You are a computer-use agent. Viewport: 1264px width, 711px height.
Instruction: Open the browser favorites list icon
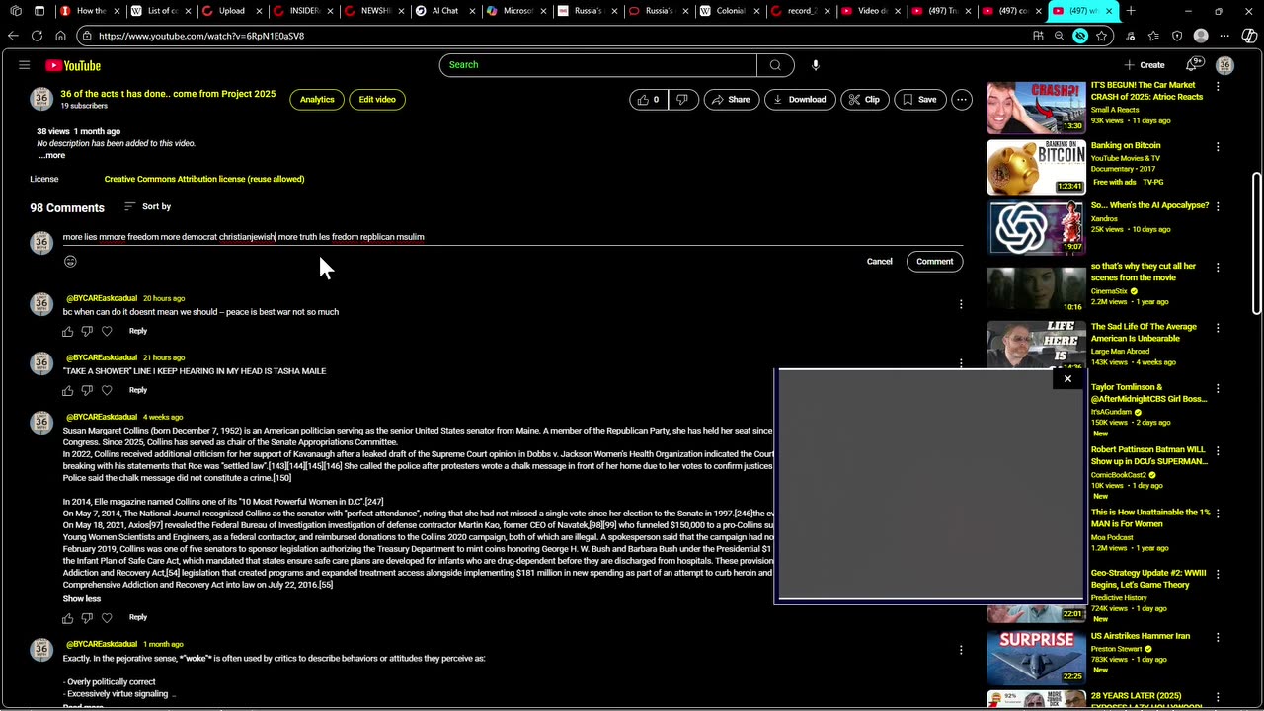click(1153, 36)
